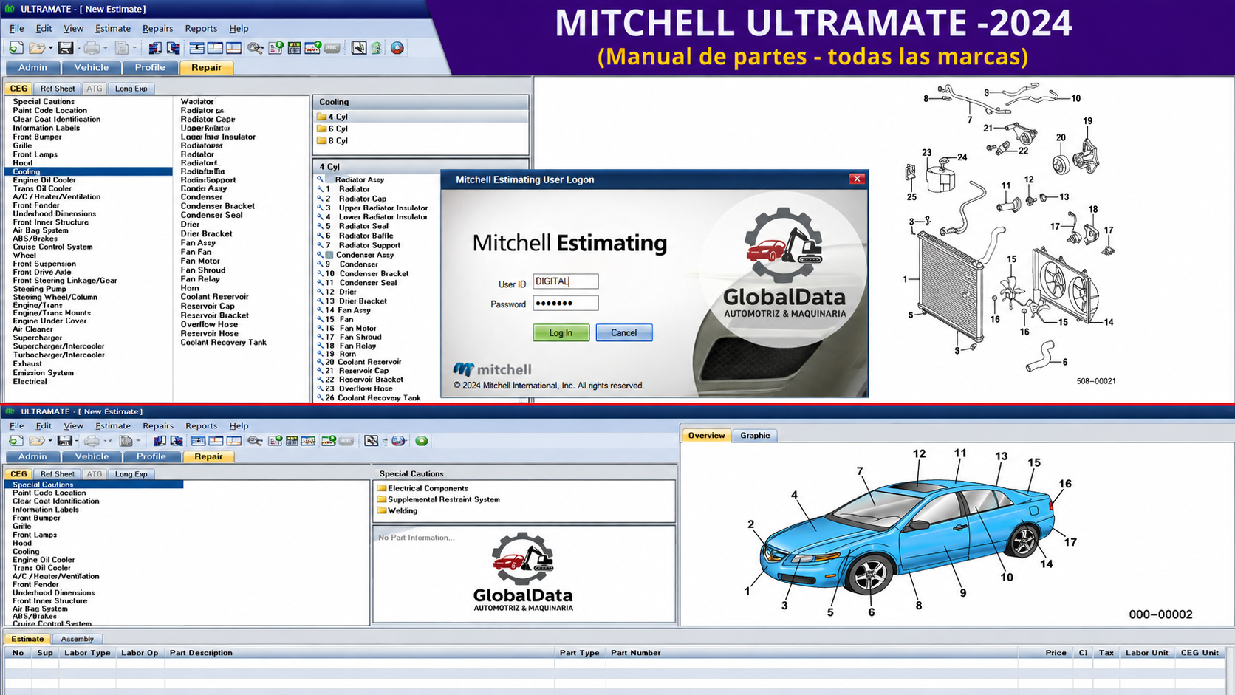
Task: Click the black-framed tool icon in the lower toolbar
Action: pos(372,441)
